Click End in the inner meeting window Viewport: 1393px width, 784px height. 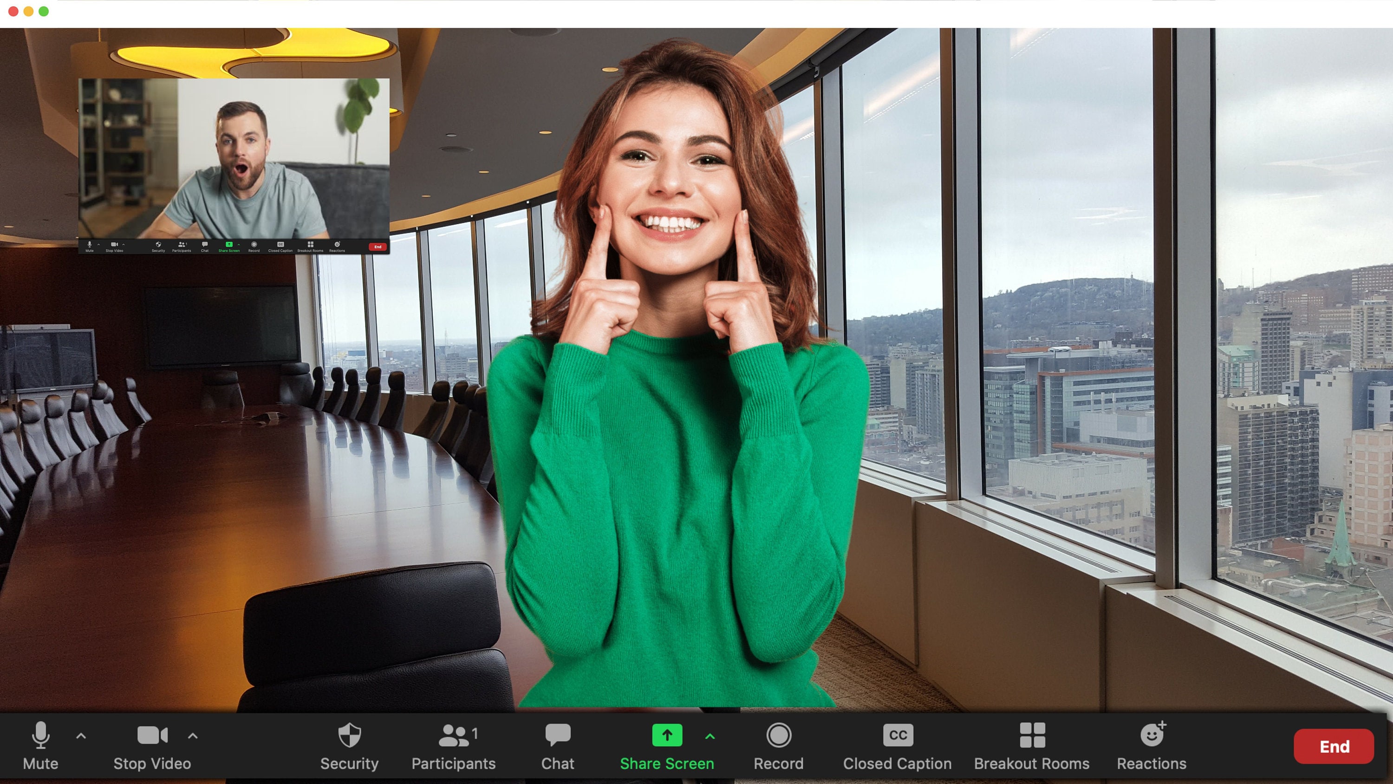click(378, 247)
